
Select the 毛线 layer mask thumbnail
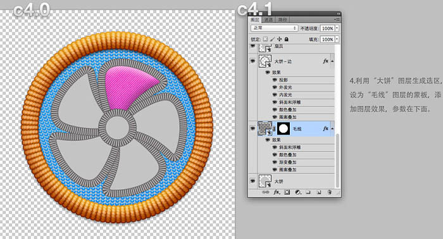(x=284, y=129)
